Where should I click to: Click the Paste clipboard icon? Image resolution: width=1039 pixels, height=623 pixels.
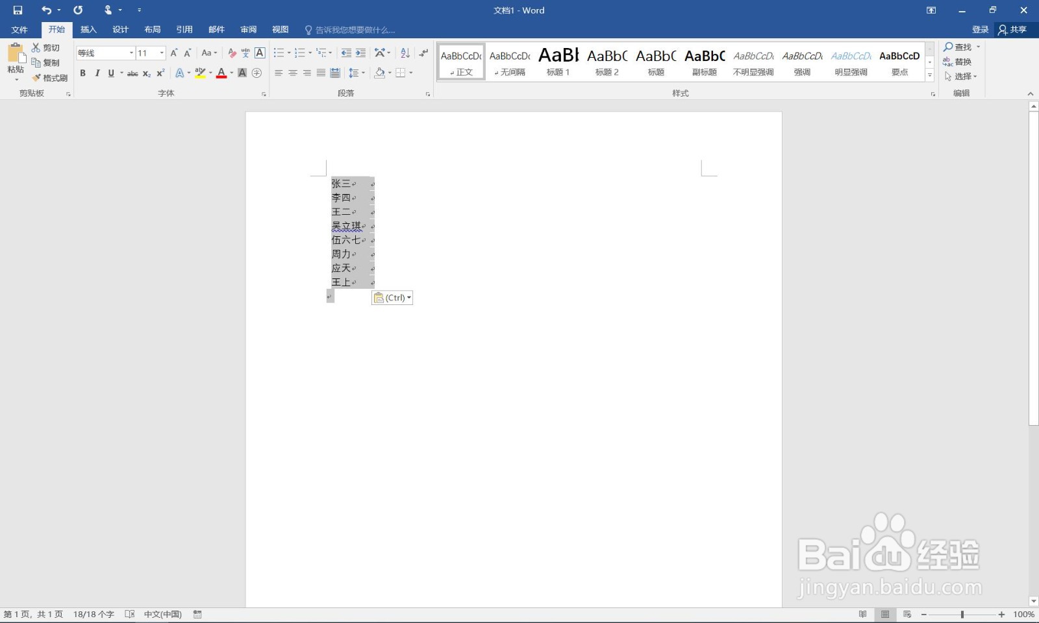click(16, 53)
